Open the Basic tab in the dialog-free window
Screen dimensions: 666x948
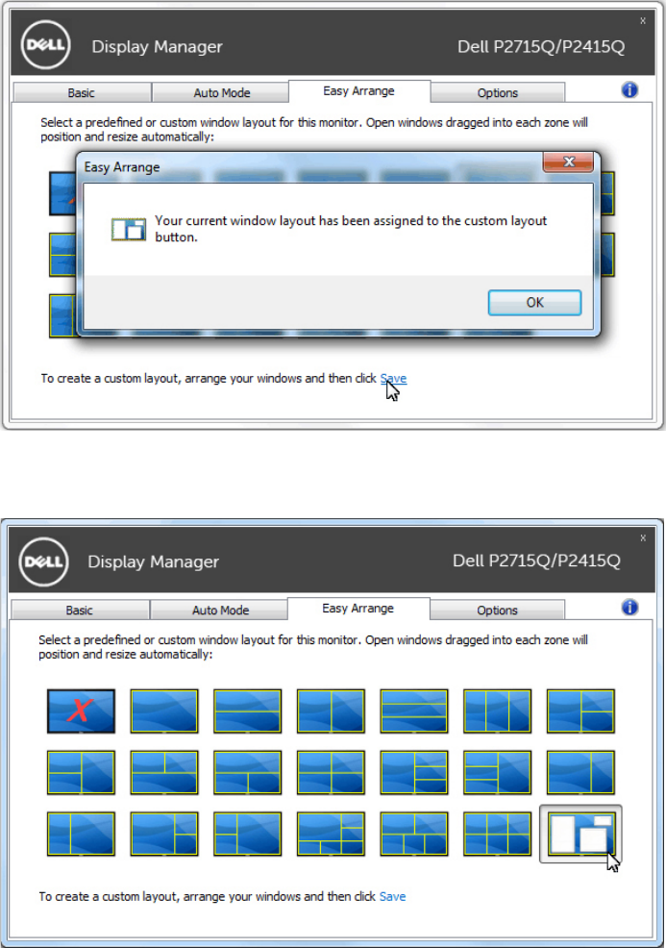pos(80,610)
